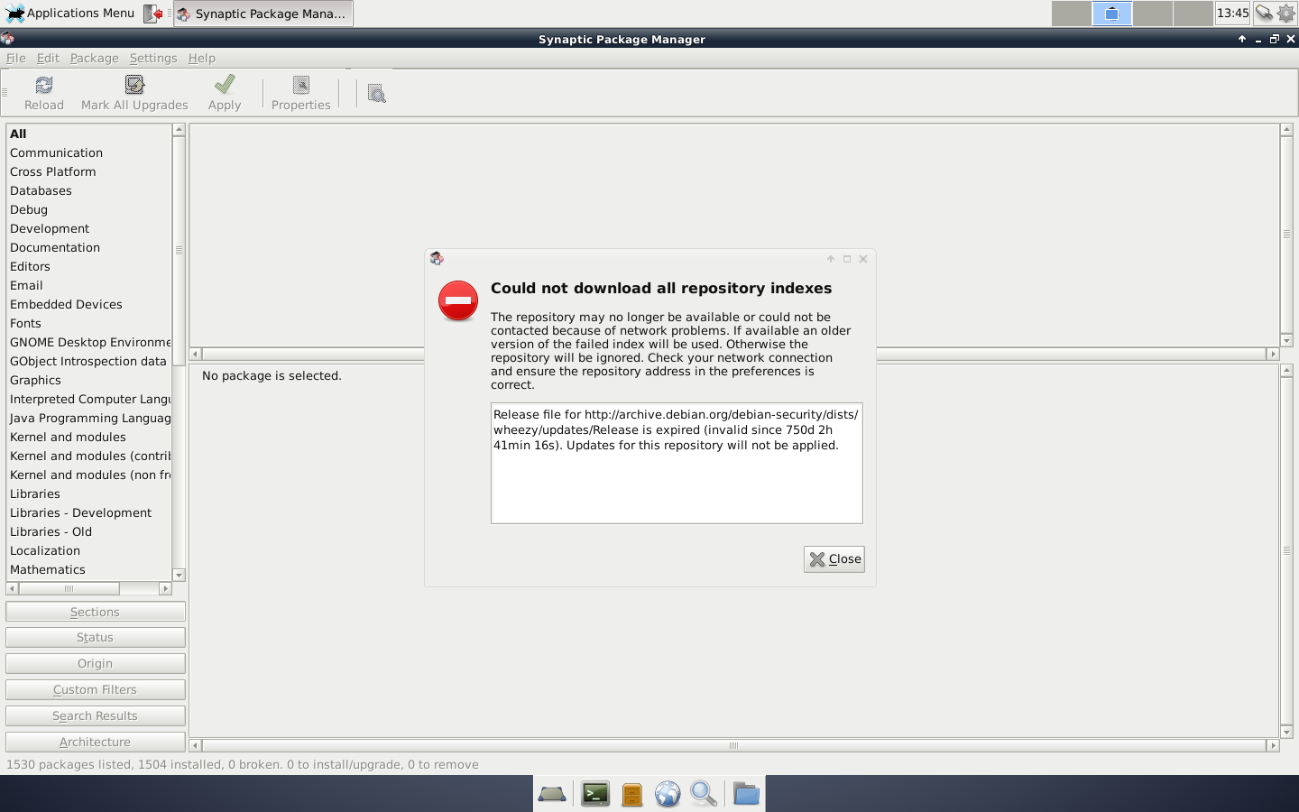Select the Databases category
The image size is (1299, 812).
(88, 190)
